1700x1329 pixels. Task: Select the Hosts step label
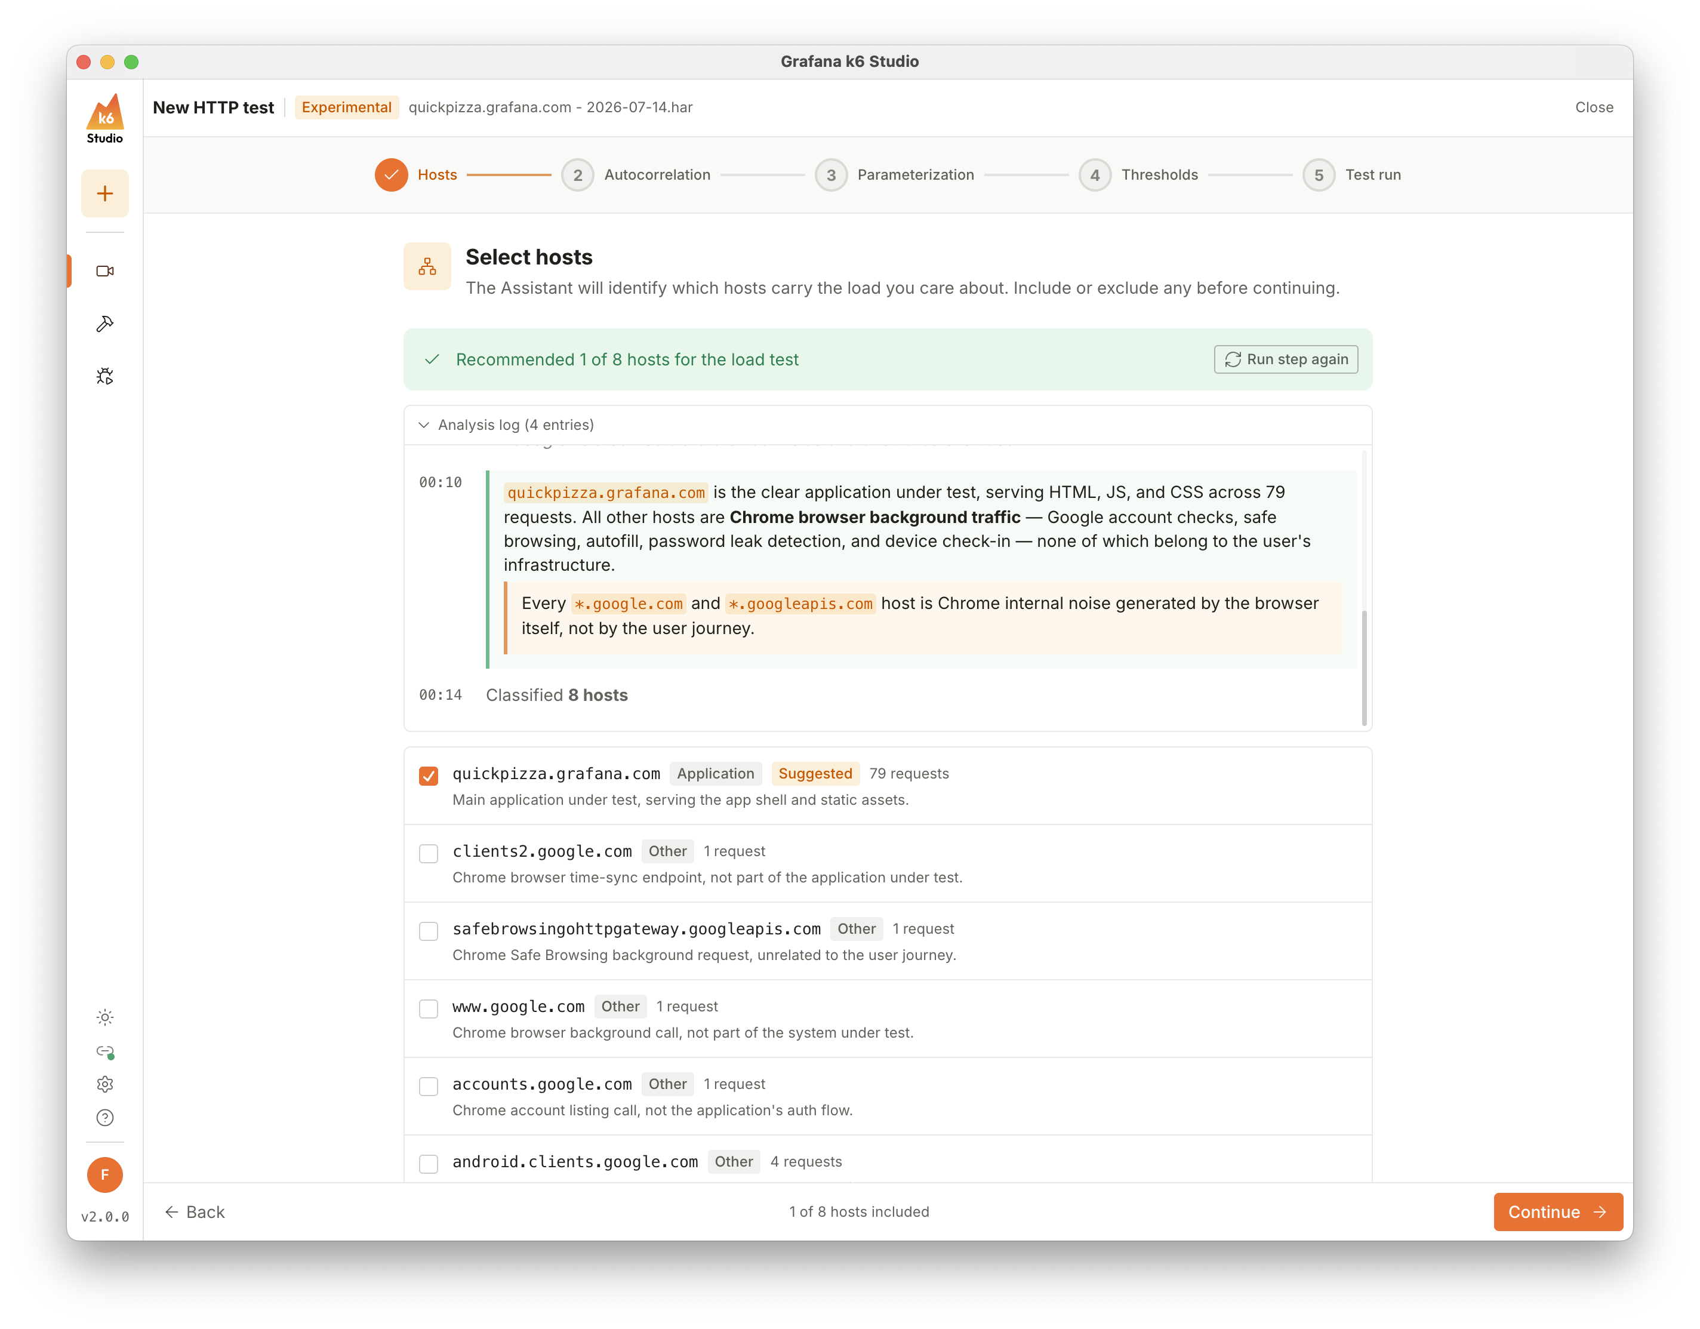click(438, 175)
